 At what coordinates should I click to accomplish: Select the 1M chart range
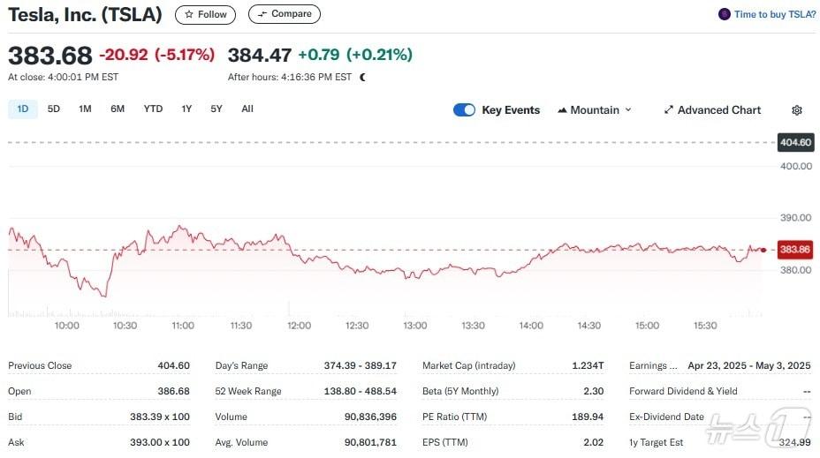[x=85, y=109]
